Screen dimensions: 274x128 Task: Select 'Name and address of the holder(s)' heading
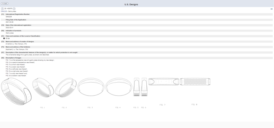[18, 47]
